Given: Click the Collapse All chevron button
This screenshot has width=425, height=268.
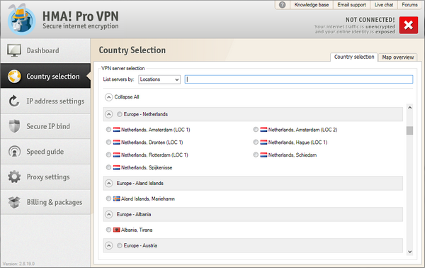Looking at the screenshot, I should click(x=108, y=97).
